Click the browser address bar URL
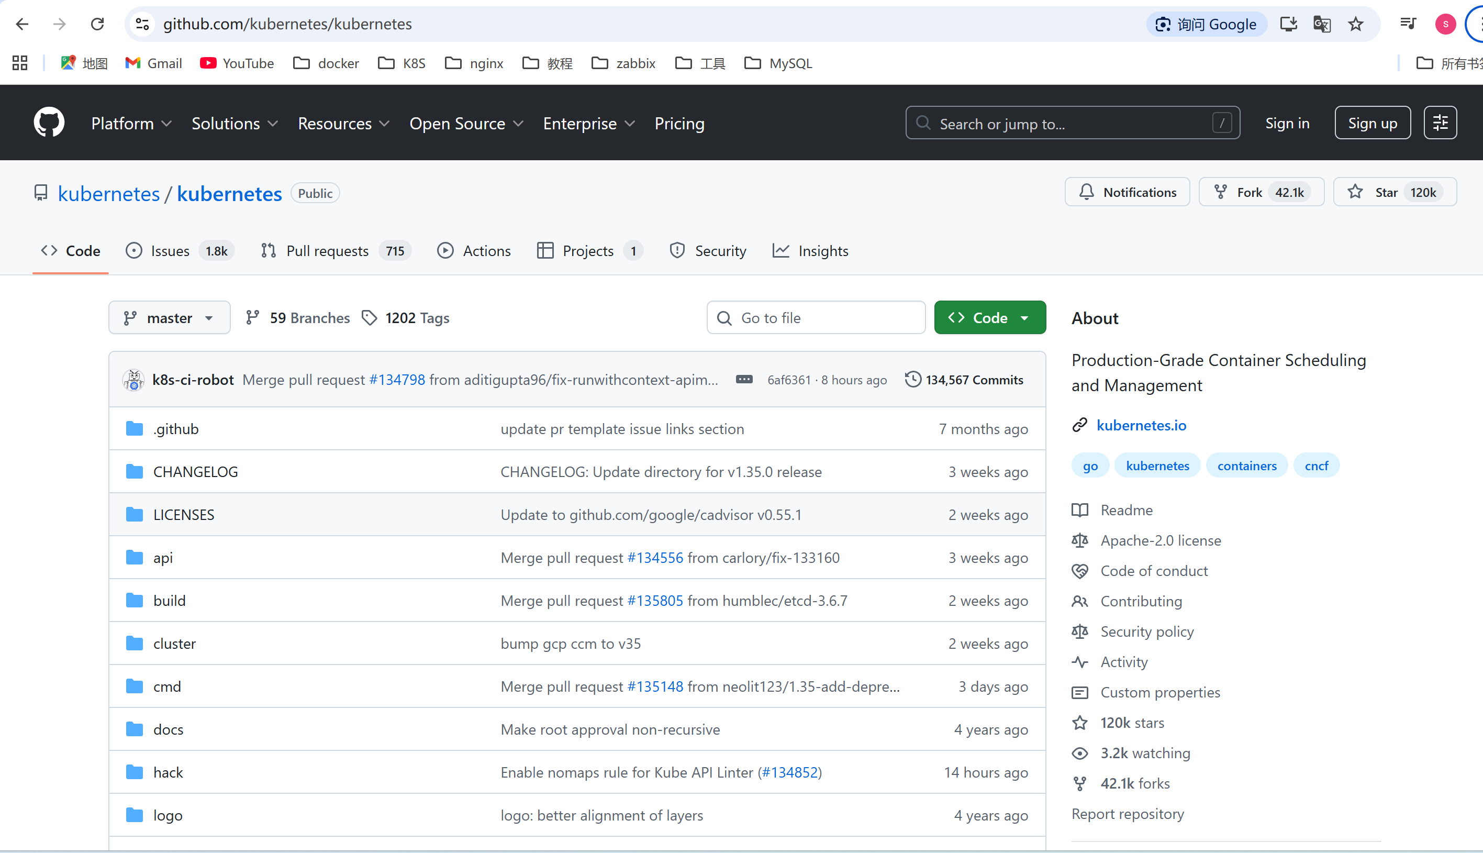This screenshot has width=1483, height=853. point(287,24)
